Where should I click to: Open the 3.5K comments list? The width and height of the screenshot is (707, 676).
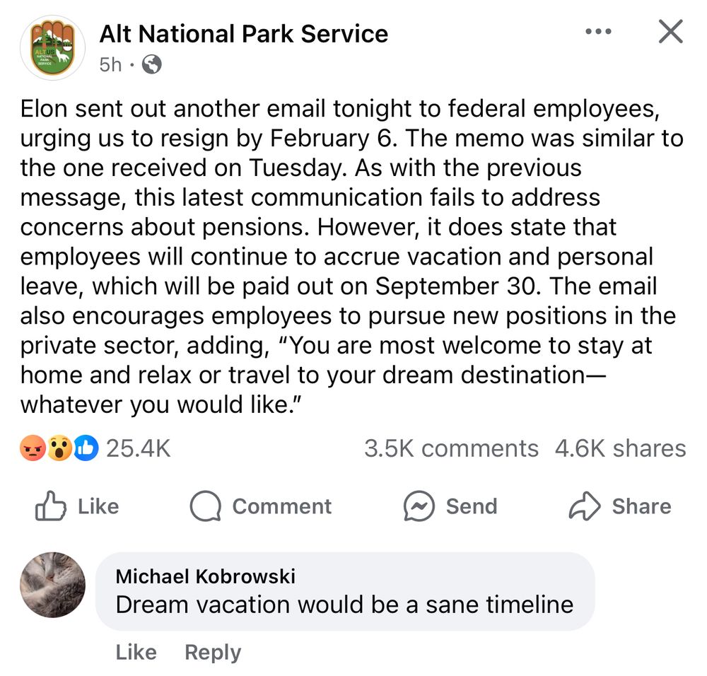point(451,449)
